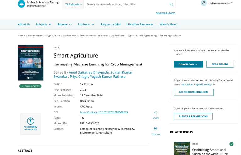Screen dimensions: 241x155
Task: Click the Citation quote icon
Action: click(156, 128)
